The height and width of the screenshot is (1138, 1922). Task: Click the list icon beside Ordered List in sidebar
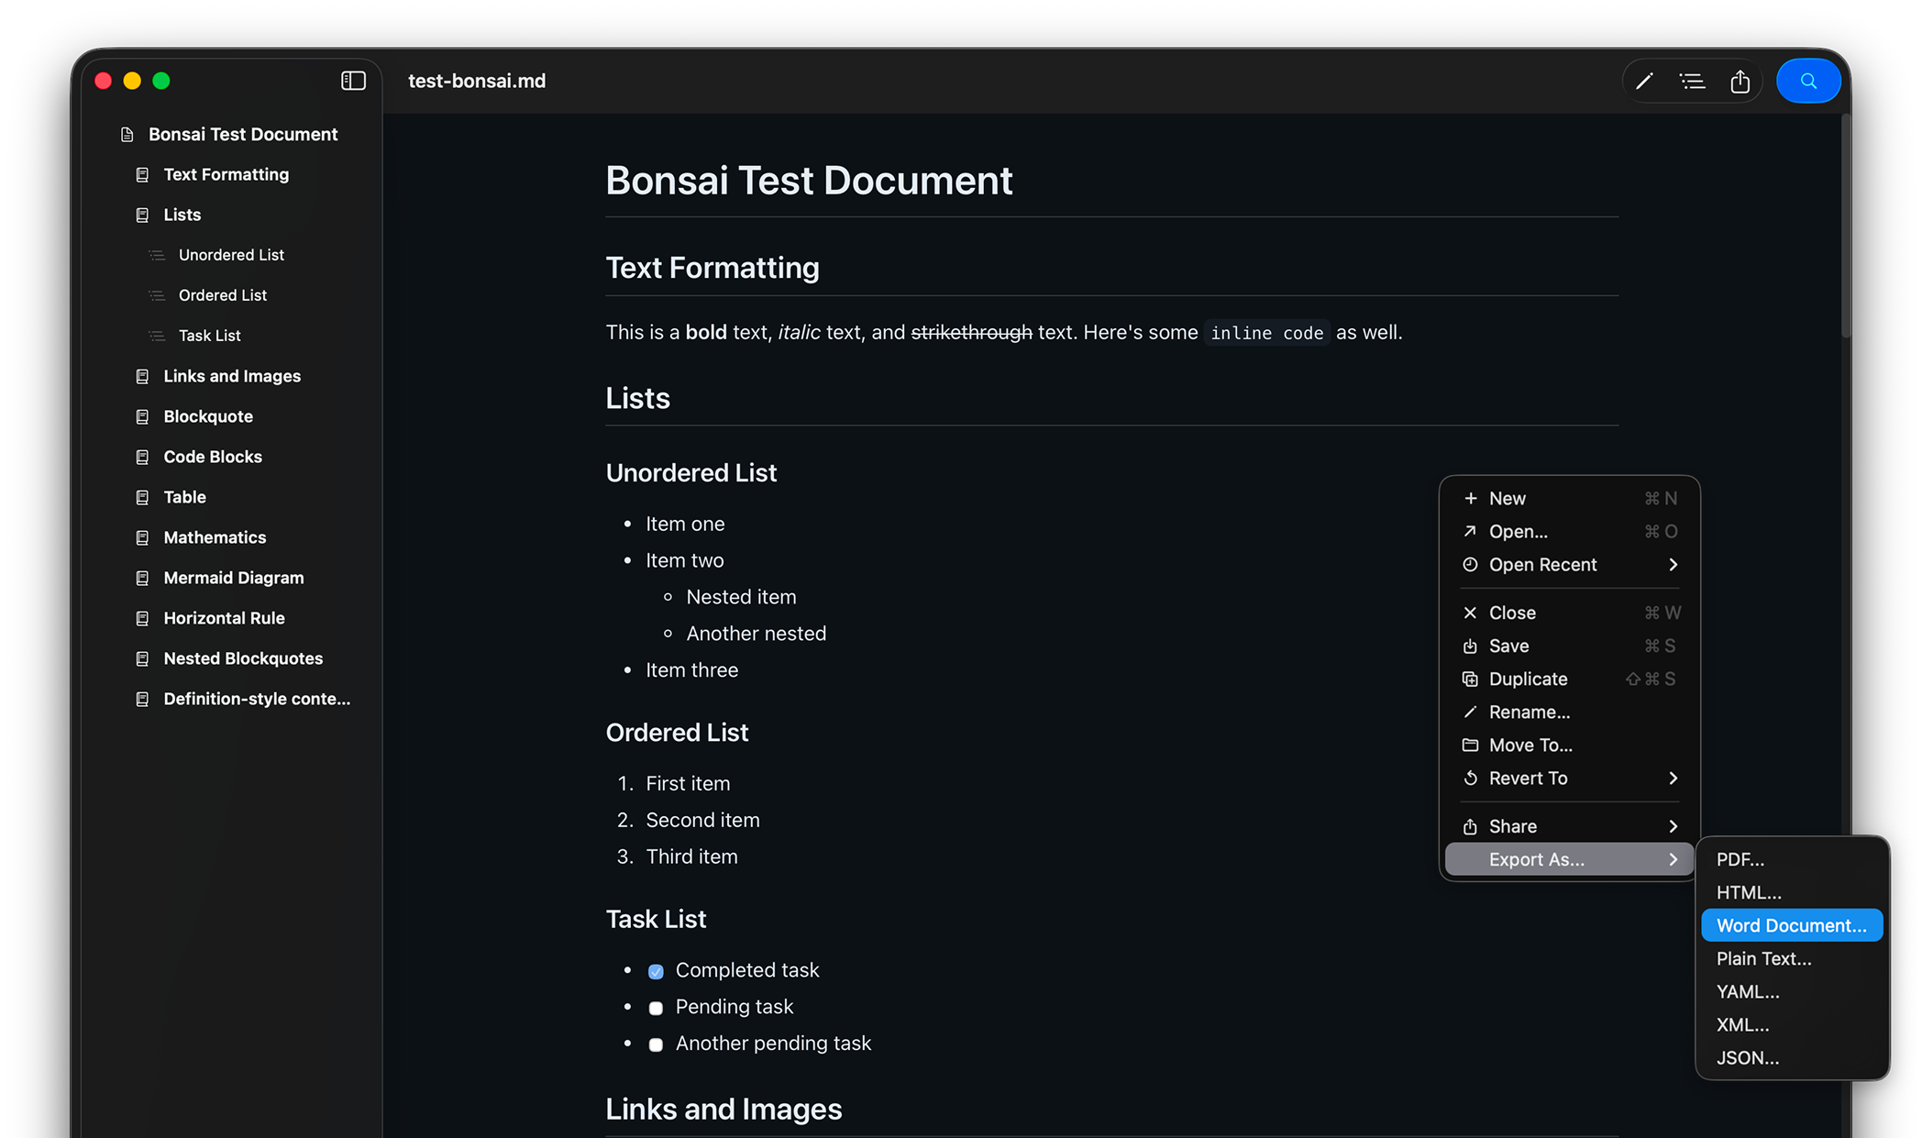(158, 296)
